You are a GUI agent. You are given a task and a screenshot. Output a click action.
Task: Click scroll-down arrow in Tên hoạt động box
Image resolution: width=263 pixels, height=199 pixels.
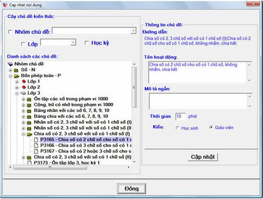(249, 81)
